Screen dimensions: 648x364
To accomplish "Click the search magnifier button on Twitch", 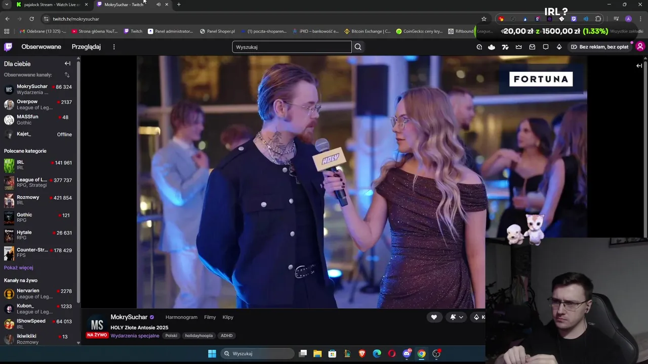I will pyautogui.click(x=358, y=47).
